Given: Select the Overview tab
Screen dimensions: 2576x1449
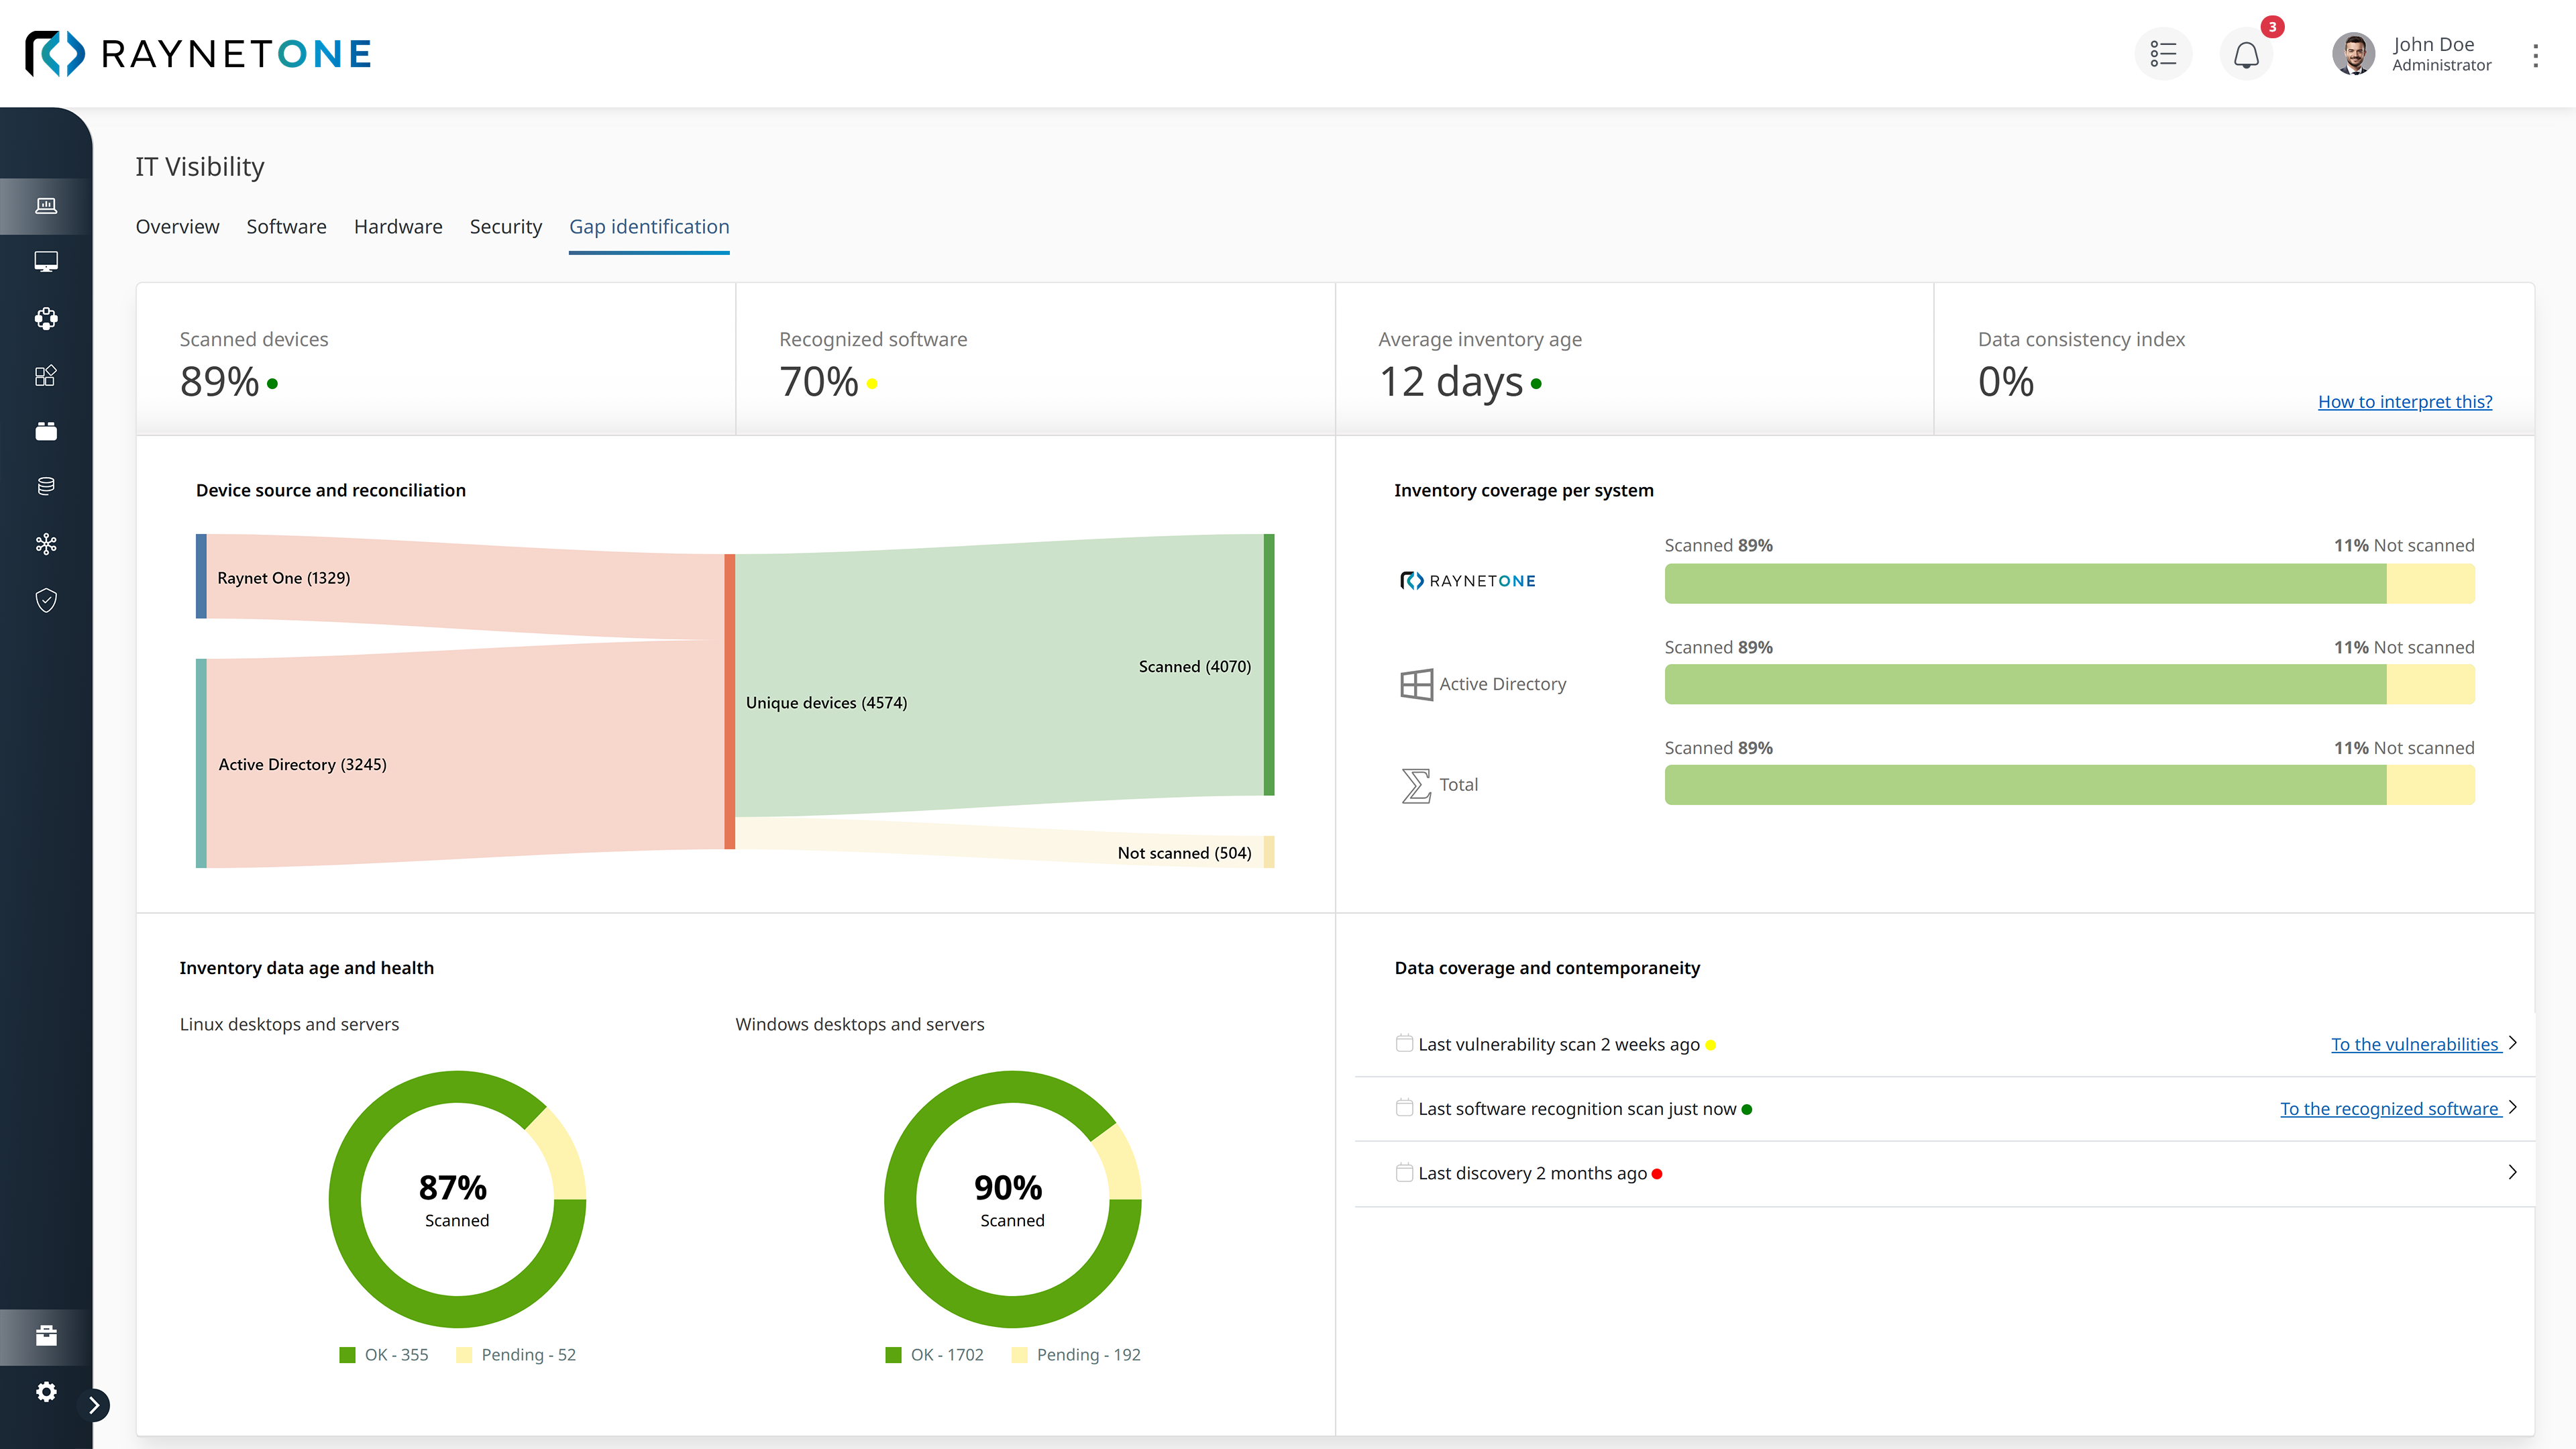Looking at the screenshot, I should (177, 227).
